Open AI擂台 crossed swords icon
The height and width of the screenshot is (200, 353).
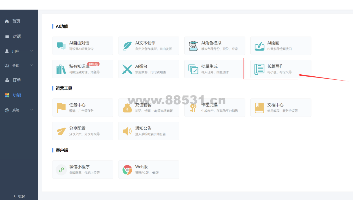127,69
